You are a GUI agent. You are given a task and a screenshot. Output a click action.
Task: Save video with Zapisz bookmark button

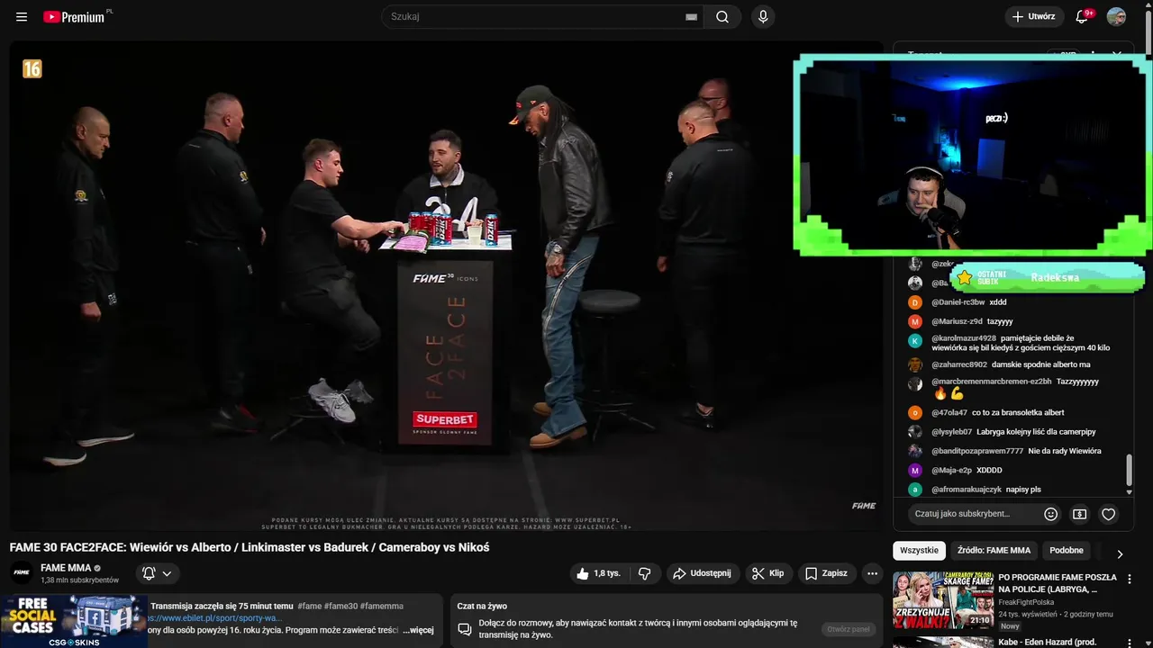[826, 573]
